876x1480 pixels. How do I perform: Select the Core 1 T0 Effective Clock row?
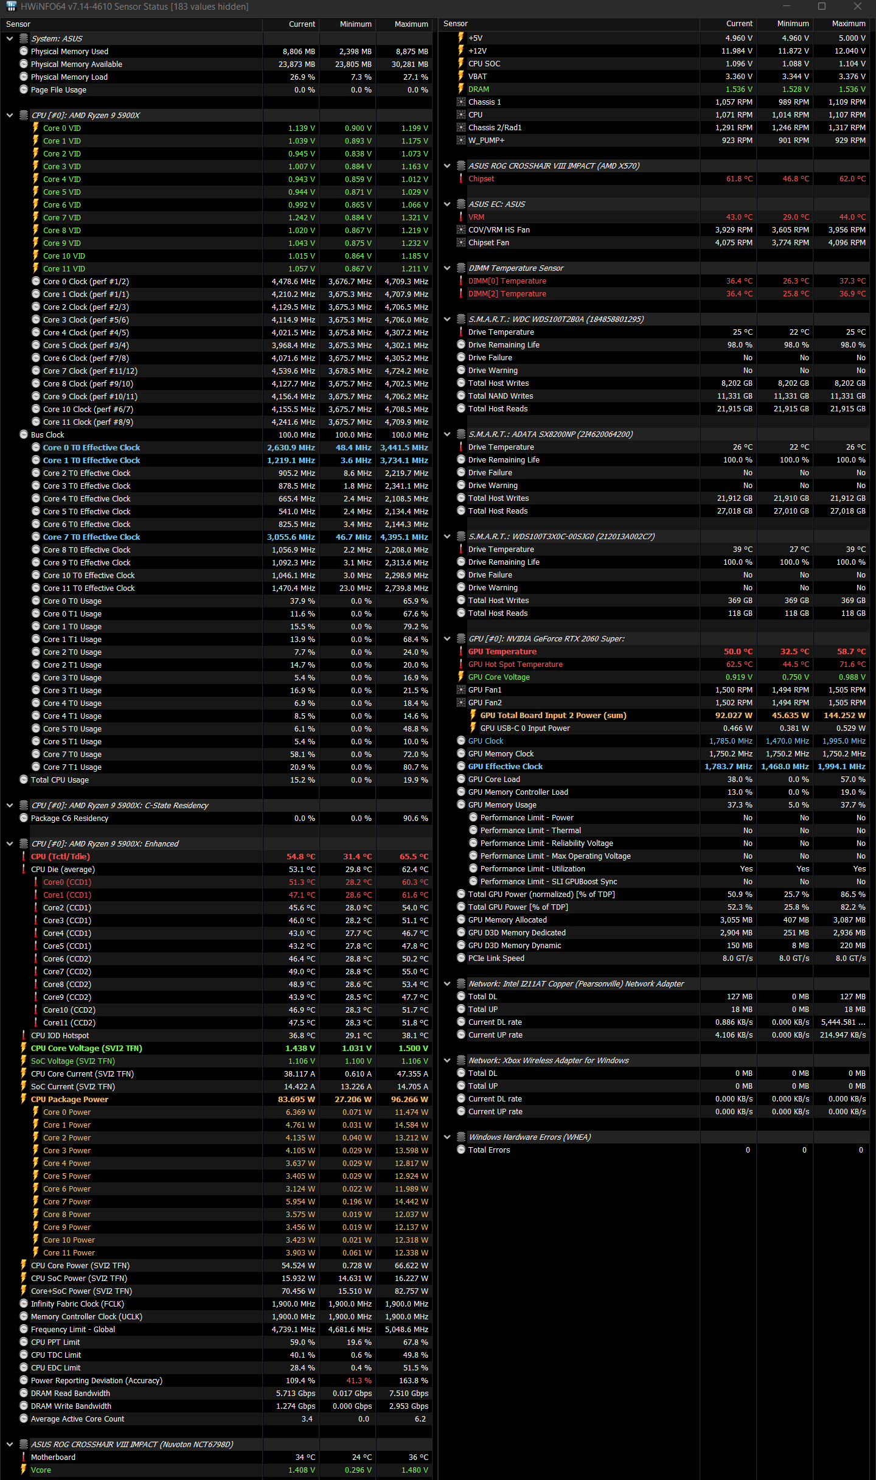click(x=217, y=460)
